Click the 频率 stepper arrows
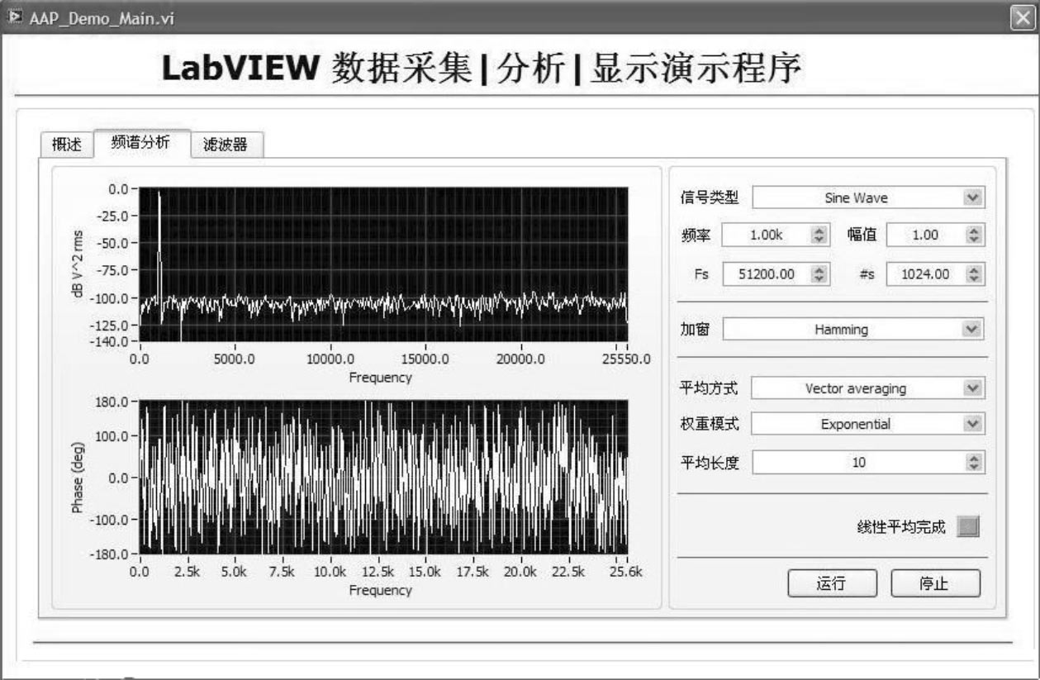Screen dimensions: 1040x680 point(819,235)
